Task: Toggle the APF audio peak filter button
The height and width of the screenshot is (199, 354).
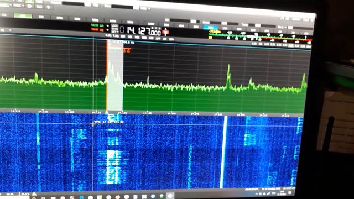Action: 158,39
